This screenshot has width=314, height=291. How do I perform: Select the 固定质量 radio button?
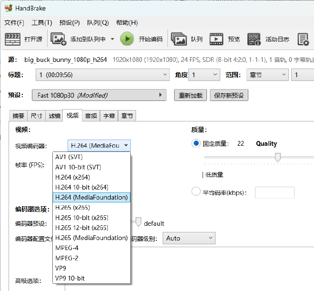pyautogui.click(x=196, y=143)
